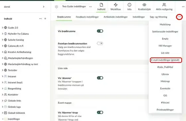
Task: Click the icon beside Borgerdialog
Action: click(x=5, y=88)
